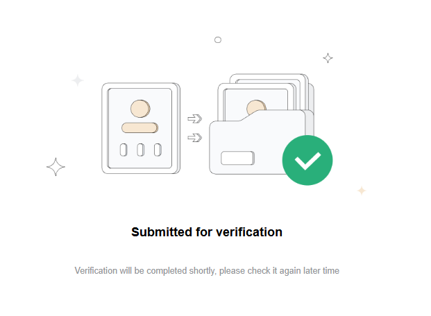The height and width of the screenshot is (316, 431).
Task: Click the ID card illustration
Action: click(x=141, y=128)
